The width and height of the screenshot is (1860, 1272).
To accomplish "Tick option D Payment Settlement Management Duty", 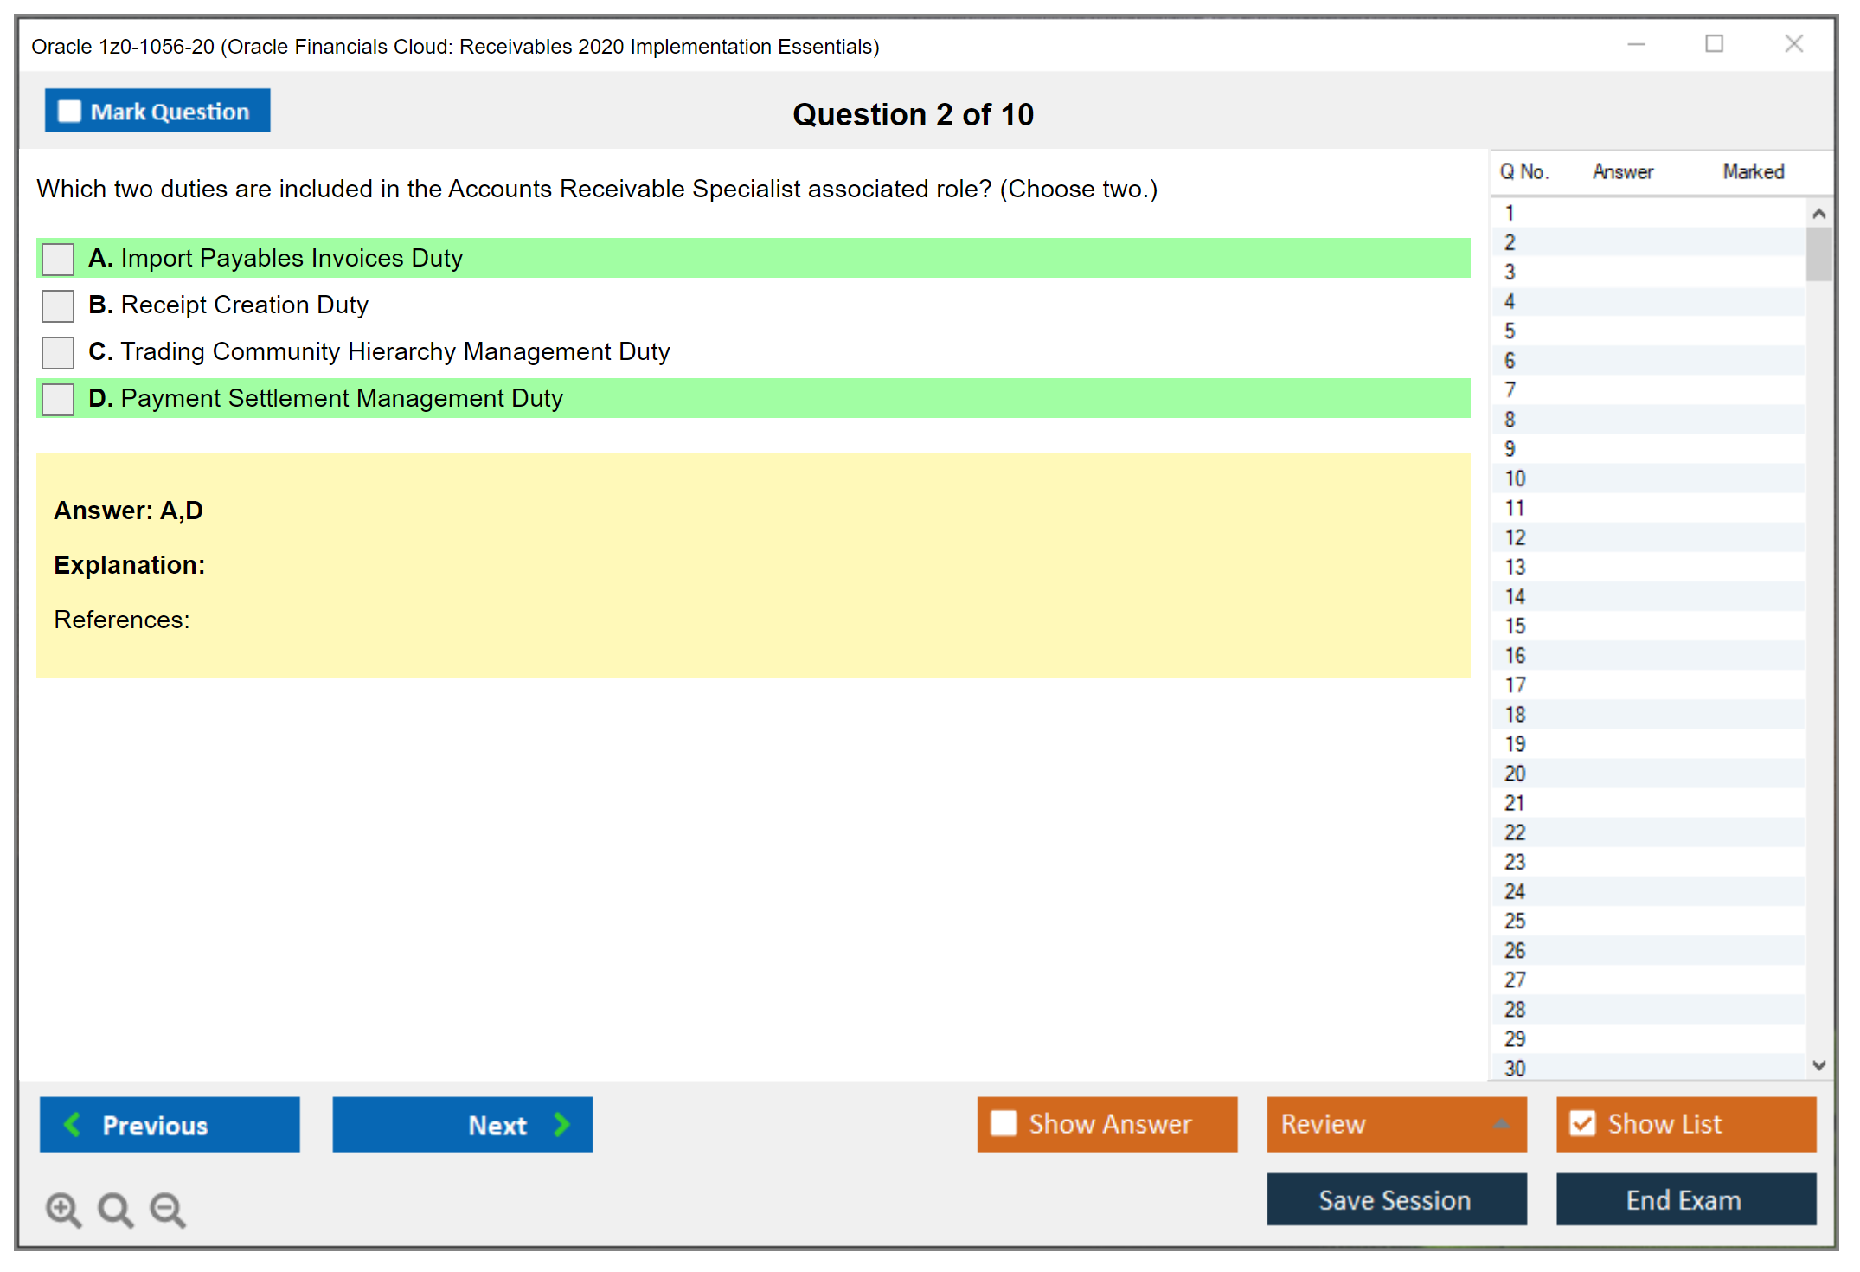I will 58,399.
